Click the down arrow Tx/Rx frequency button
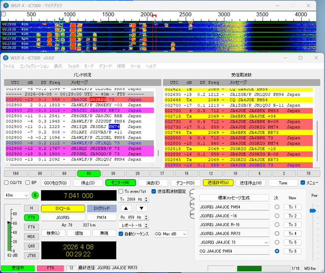Image resolution: width=325 pixels, height=273 pixels. 142,208
